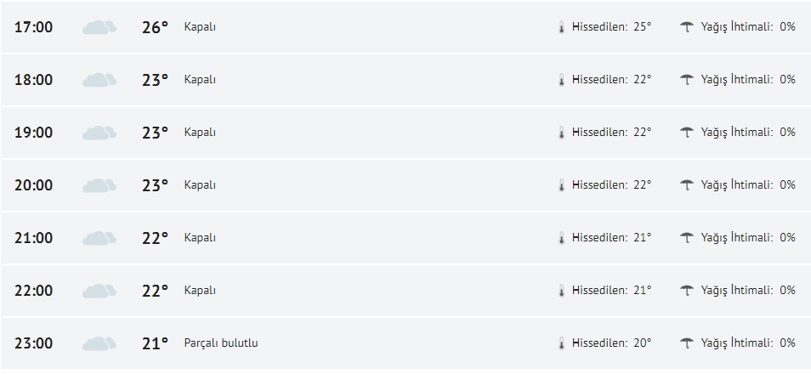Image resolution: width=811 pixels, height=374 pixels.
Task: Click "Yağış İhtimali: 0%" for 19:00
Action: coord(748,133)
